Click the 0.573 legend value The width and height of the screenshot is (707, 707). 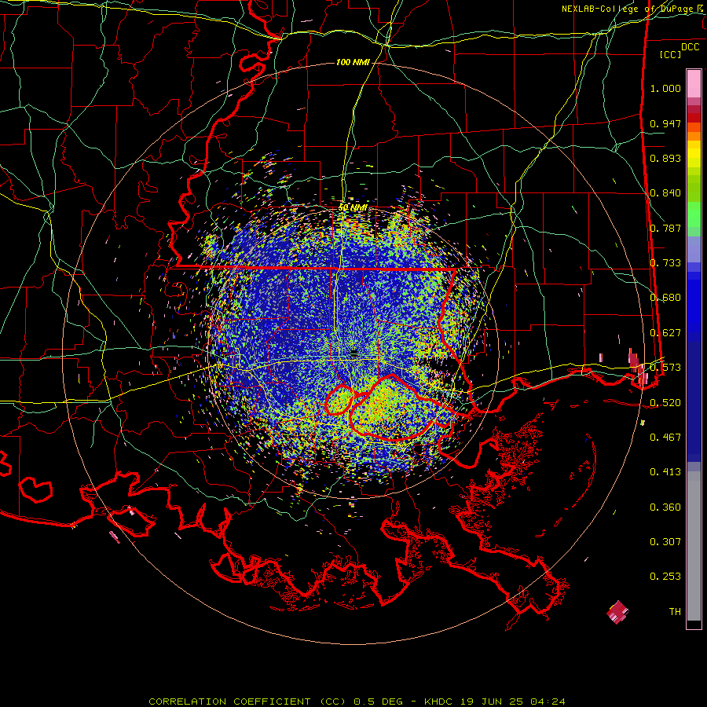click(x=665, y=368)
